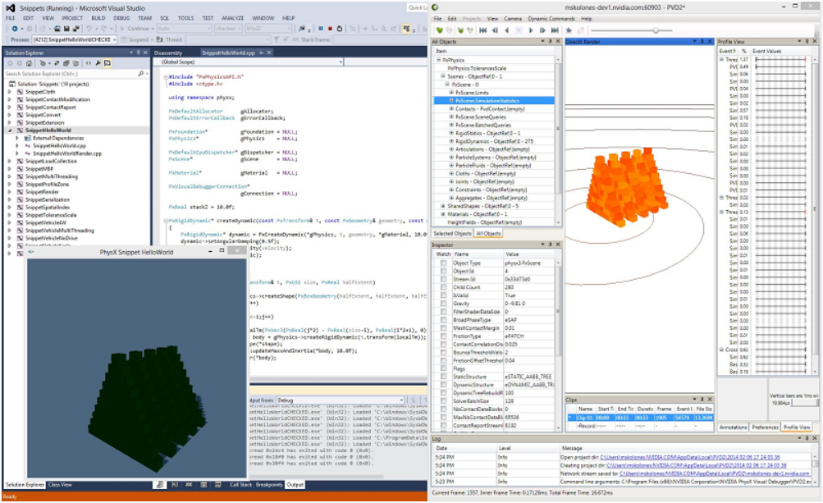Switch to the Selected Objects tab in PVD
This screenshot has width=823, height=503.
[x=451, y=234]
